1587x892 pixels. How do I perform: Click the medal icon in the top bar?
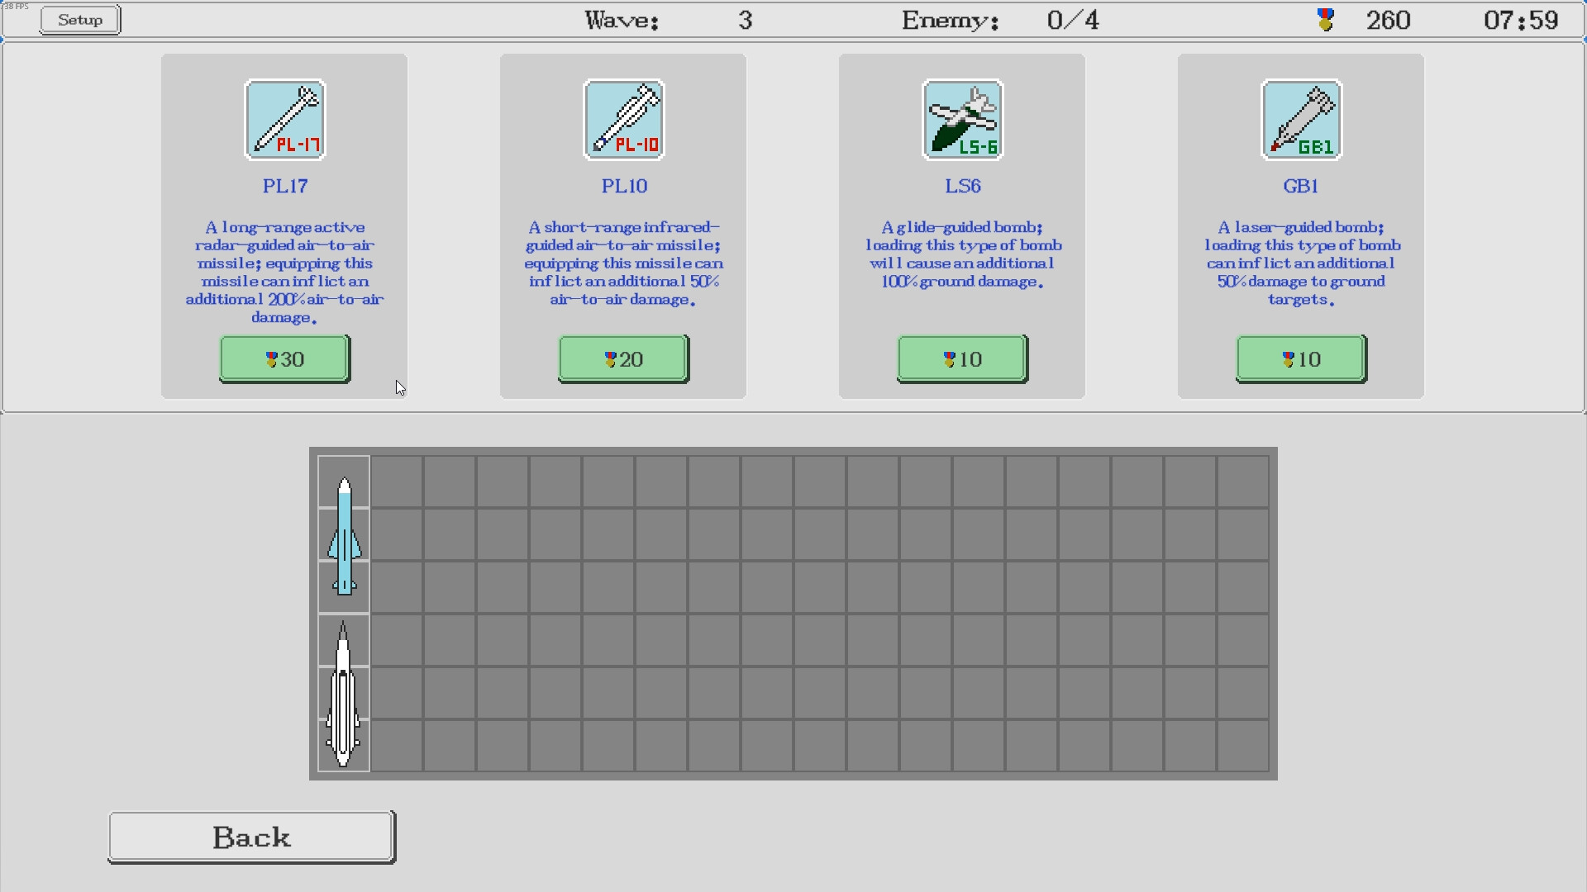point(1326,19)
